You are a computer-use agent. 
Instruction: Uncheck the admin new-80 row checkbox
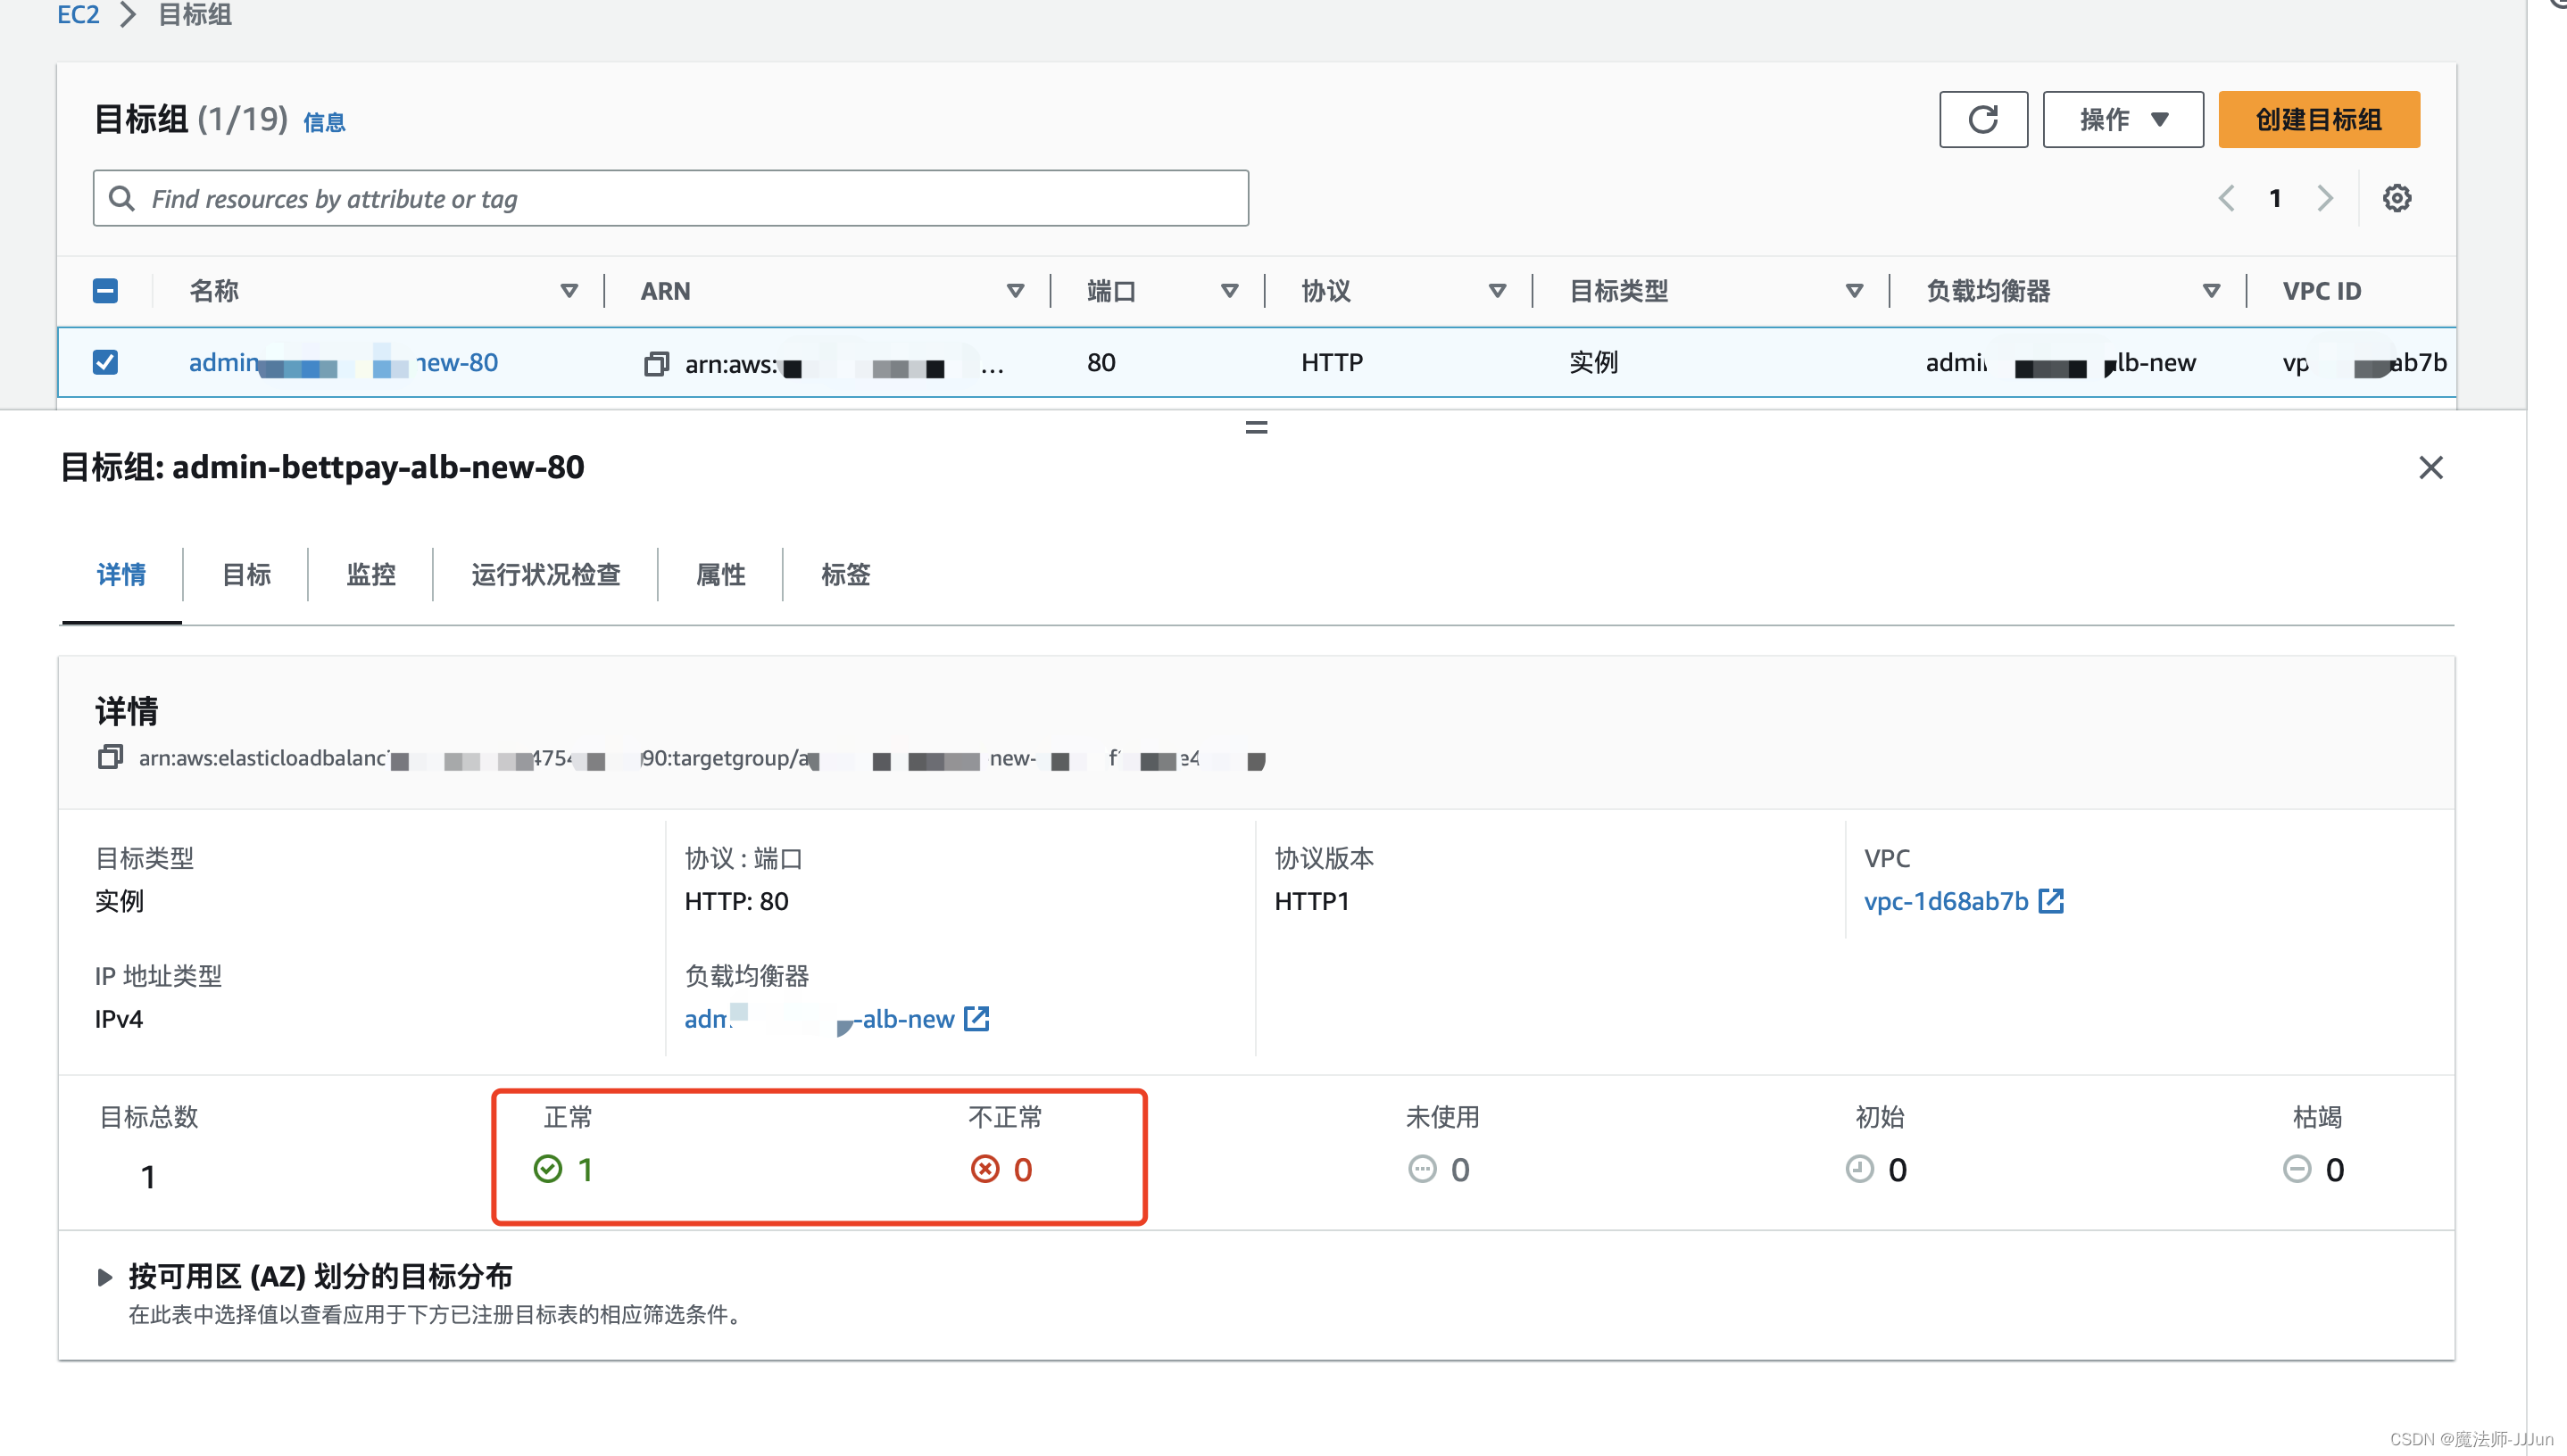click(x=105, y=362)
